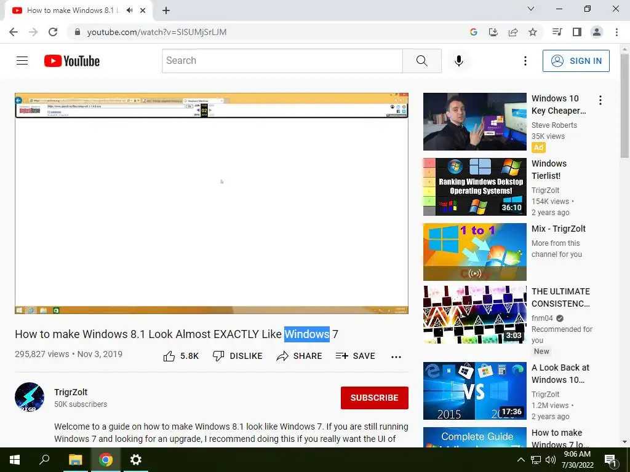Open Settings gear in taskbar
Viewport: 630px width, 472px height.
pyautogui.click(x=136, y=460)
